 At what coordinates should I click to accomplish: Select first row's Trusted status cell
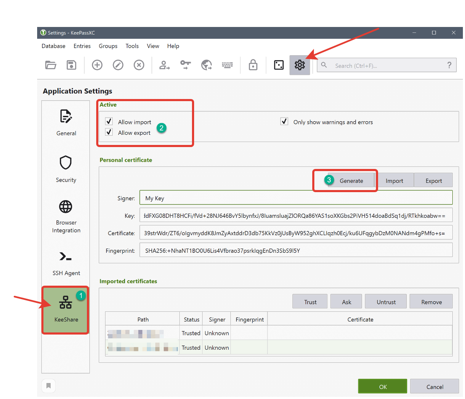pos(191,333)
